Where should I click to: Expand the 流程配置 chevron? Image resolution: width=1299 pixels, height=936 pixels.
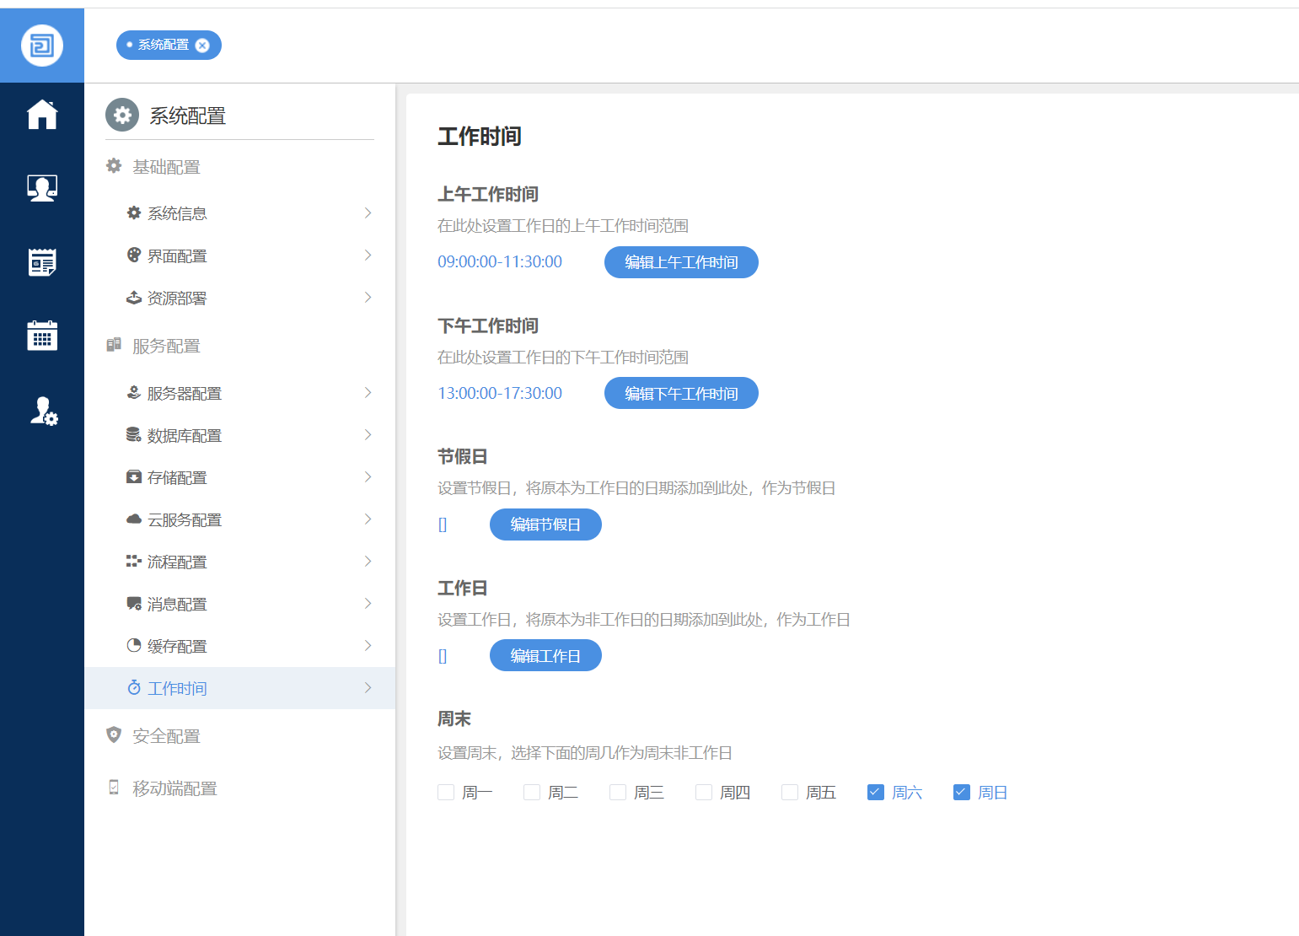(x=368, y=562)
